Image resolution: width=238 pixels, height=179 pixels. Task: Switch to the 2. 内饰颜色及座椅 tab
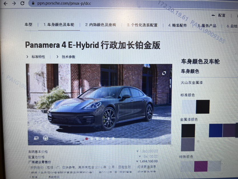tap(101, 25)
